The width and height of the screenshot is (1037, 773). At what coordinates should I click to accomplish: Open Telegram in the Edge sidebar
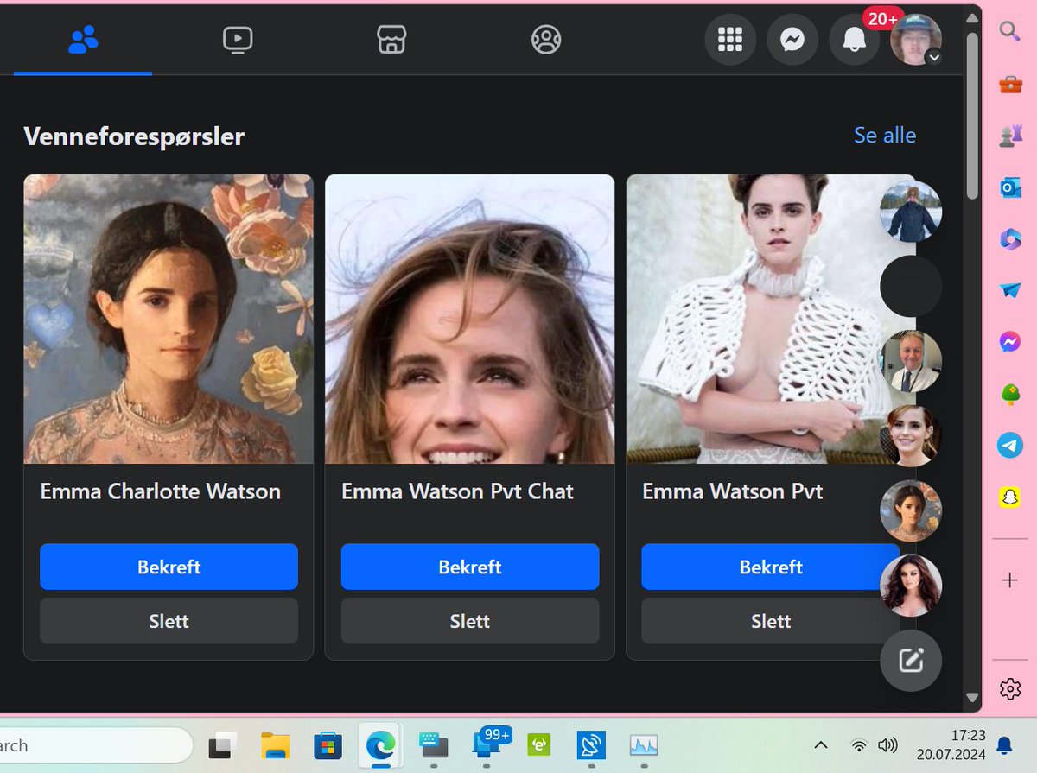pos(1009,446)
